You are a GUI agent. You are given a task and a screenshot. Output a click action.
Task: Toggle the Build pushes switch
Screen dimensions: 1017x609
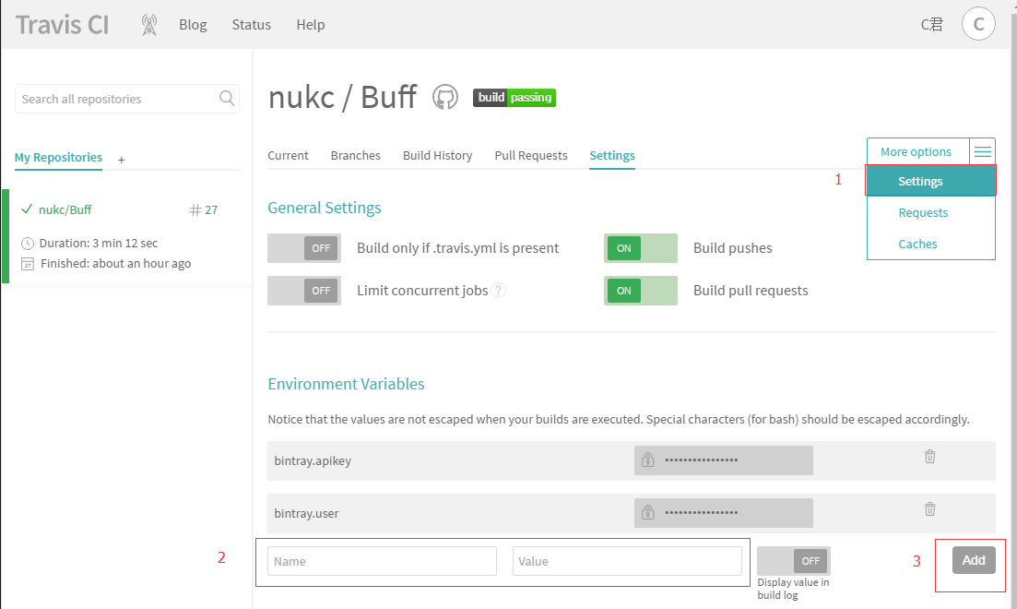(640, 248)
